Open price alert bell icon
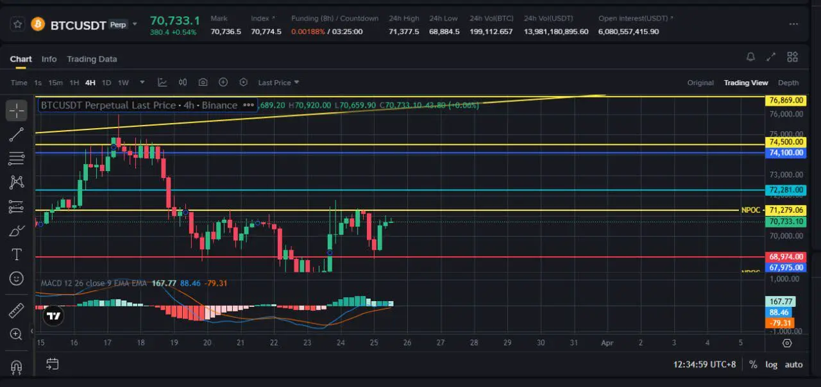821x387 pixels. tap(750, 57)
